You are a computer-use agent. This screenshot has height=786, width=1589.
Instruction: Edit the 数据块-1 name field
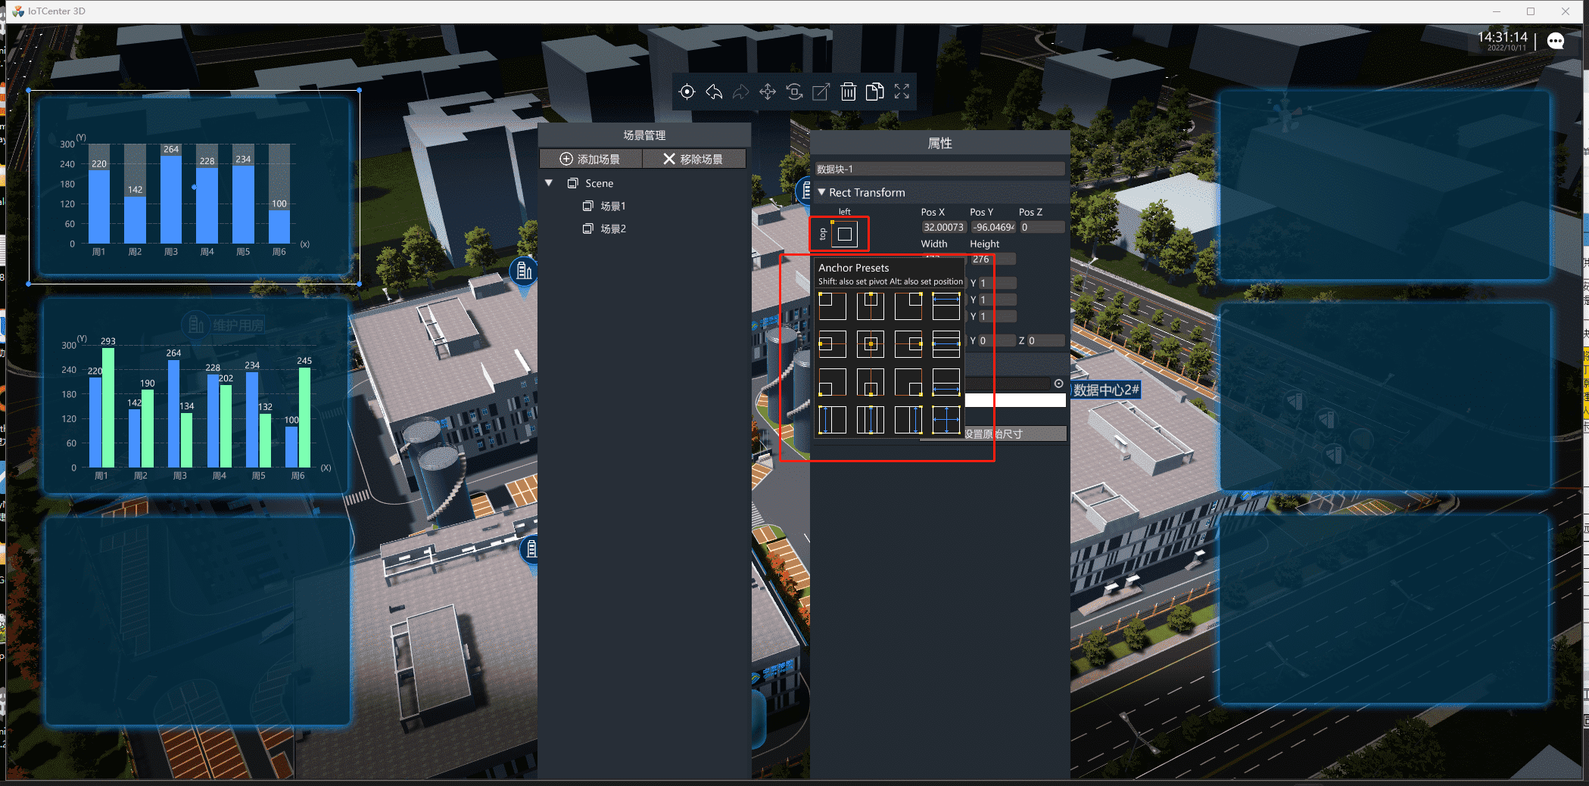tap(939, 169)
